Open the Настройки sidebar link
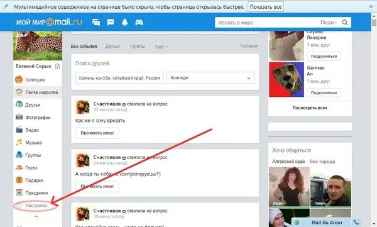This screenshot has width=377, height=227. click(x=36, y=206)
